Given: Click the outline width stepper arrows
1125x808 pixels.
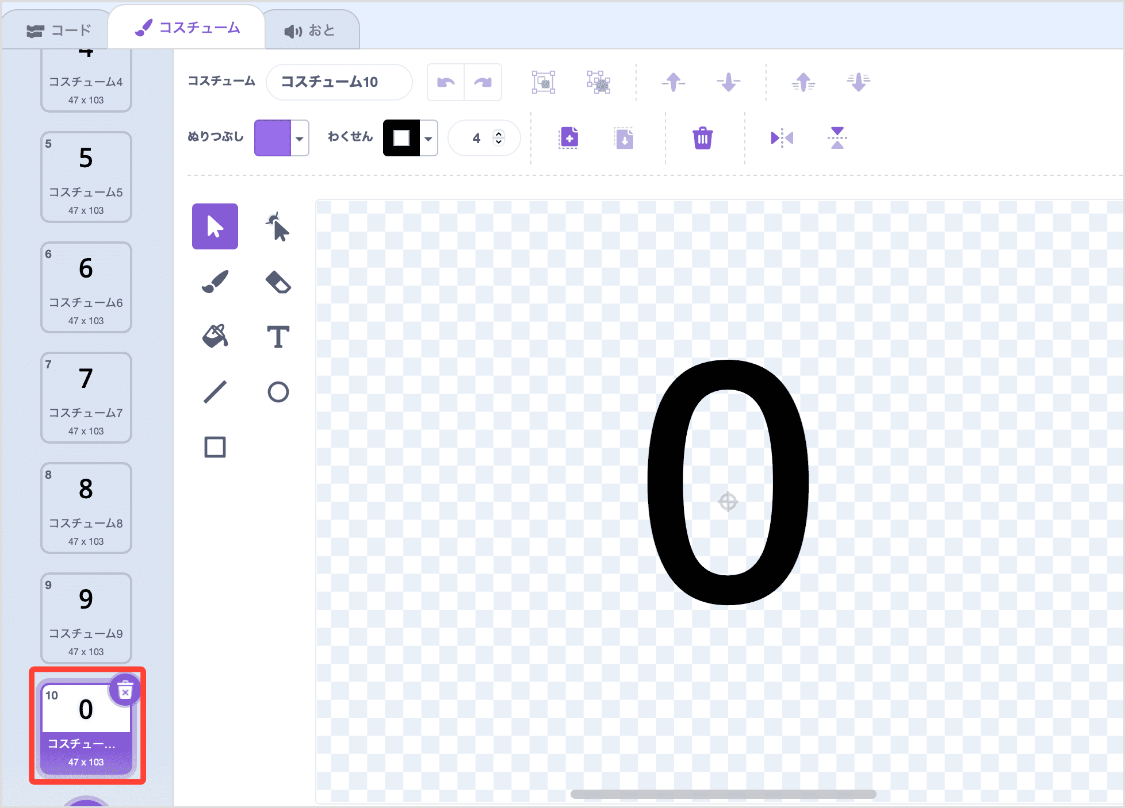Looking at the screenshot, I should pos(499,138).
